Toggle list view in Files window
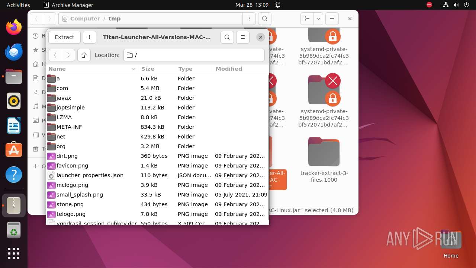 [307, 19]
